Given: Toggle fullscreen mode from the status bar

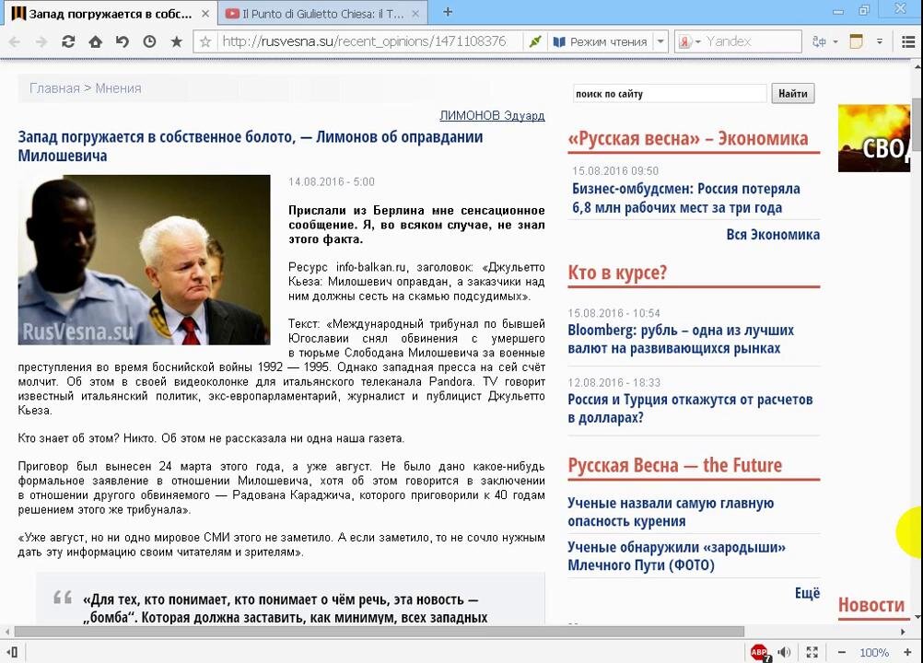Looking at the screenshot, I should click(x=812, y=652).
